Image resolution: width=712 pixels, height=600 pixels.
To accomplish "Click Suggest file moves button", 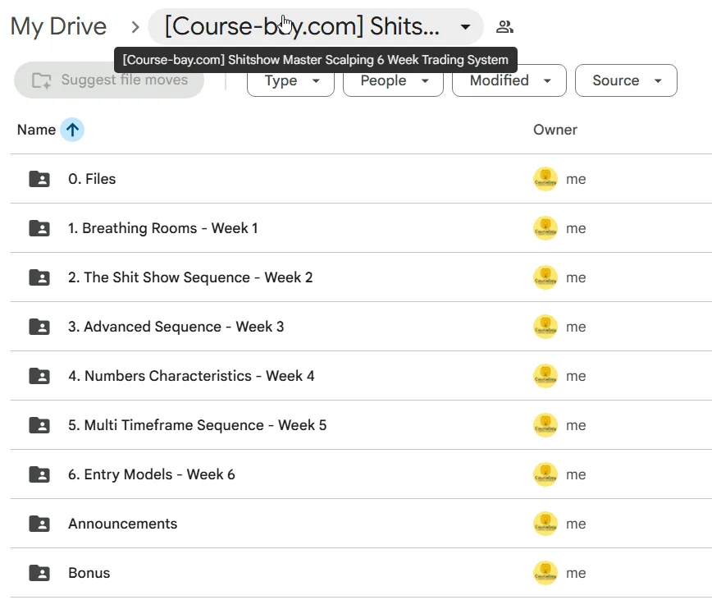I will click(x=109, y=80).
